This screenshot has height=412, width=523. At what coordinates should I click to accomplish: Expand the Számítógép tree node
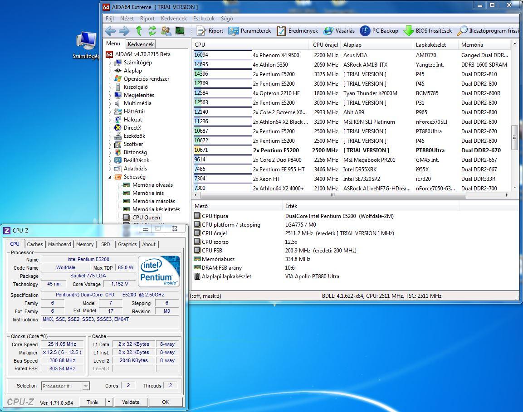[110, 63]
